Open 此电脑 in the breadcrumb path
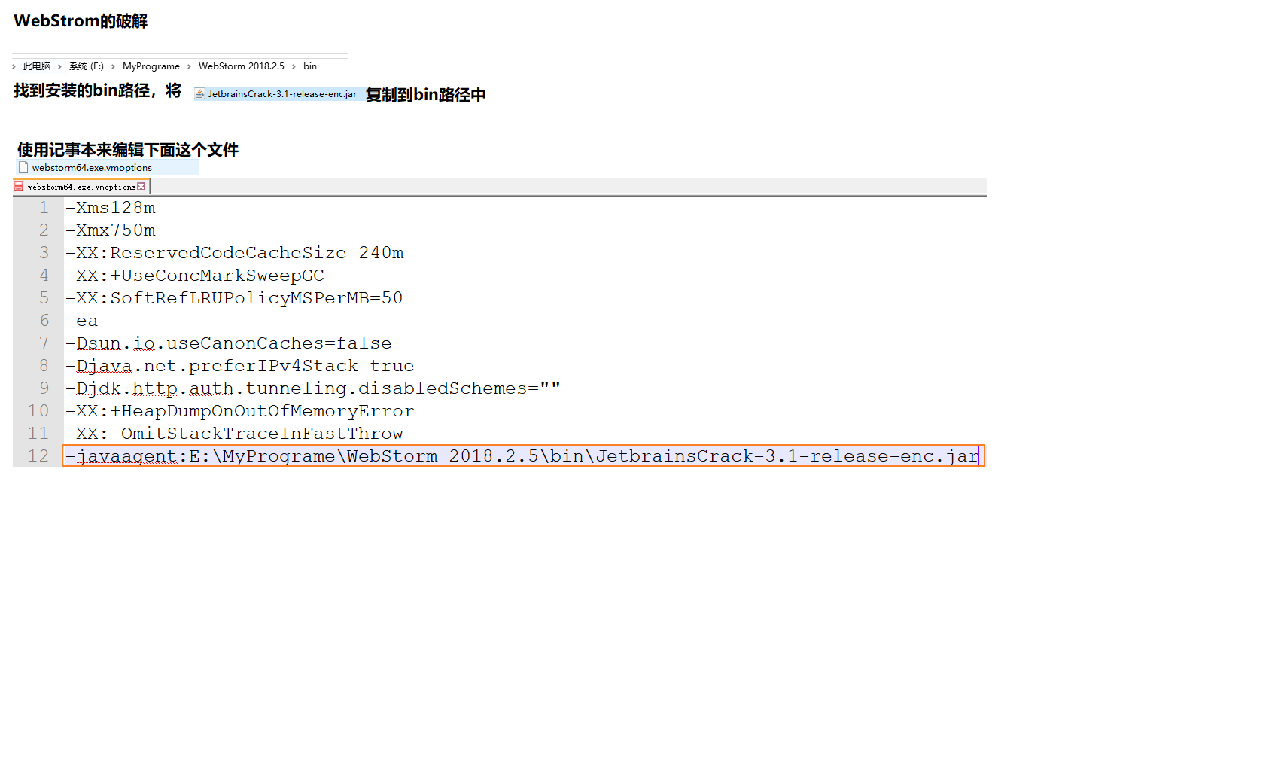Viewport: 1278px width, 783px height. pyautogui.click(x=37, y=66)
